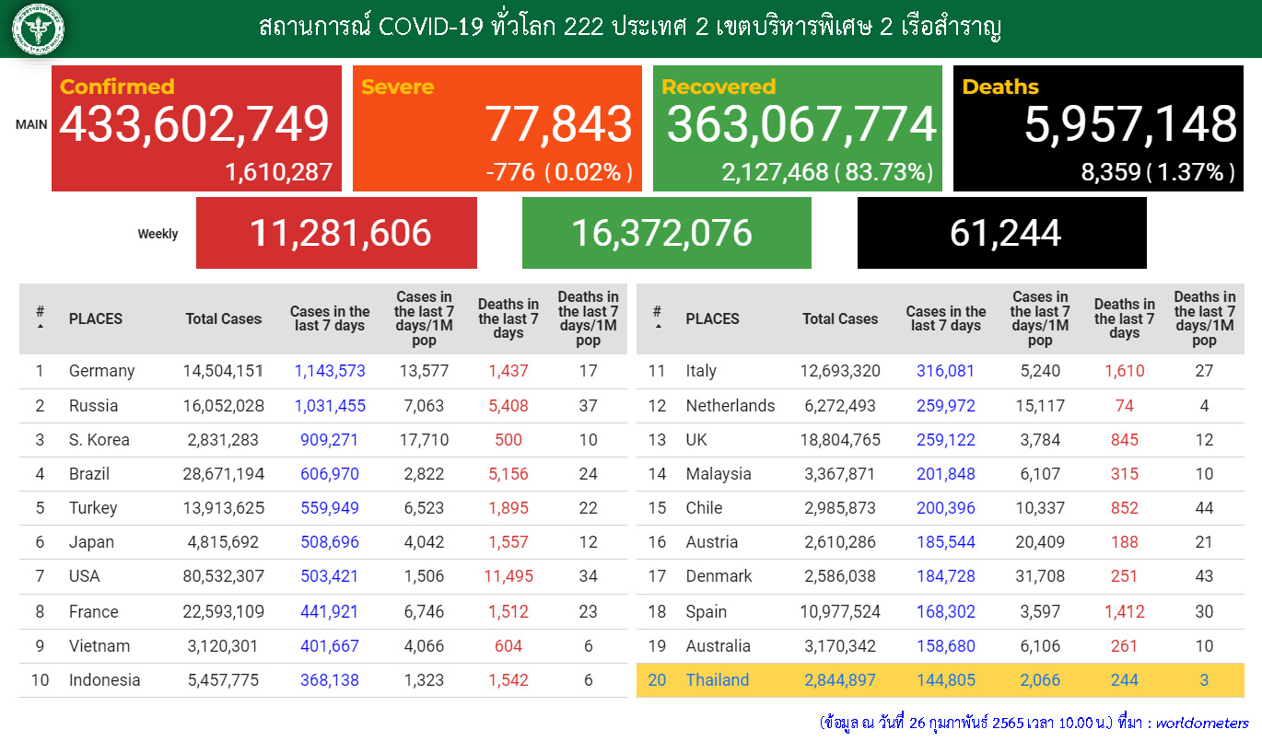1262x741 pixels.
Task: Click Spain weekly deaths 1,412
Action: click(x=1124, y=611)
